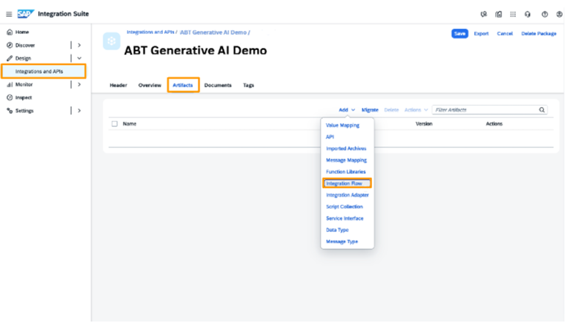Viewport: 568px width, 323px height.
Task: Choose Value Mapping from Add menu
Action: coord(343,126)
